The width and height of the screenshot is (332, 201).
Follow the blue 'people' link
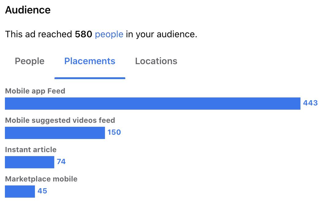pyautogui.click(x=109, y=34)
